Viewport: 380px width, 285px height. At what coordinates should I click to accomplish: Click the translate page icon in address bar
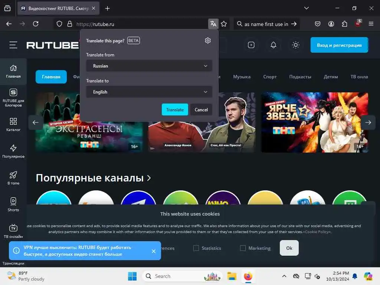pyautogui.click(x=213, y=24)
